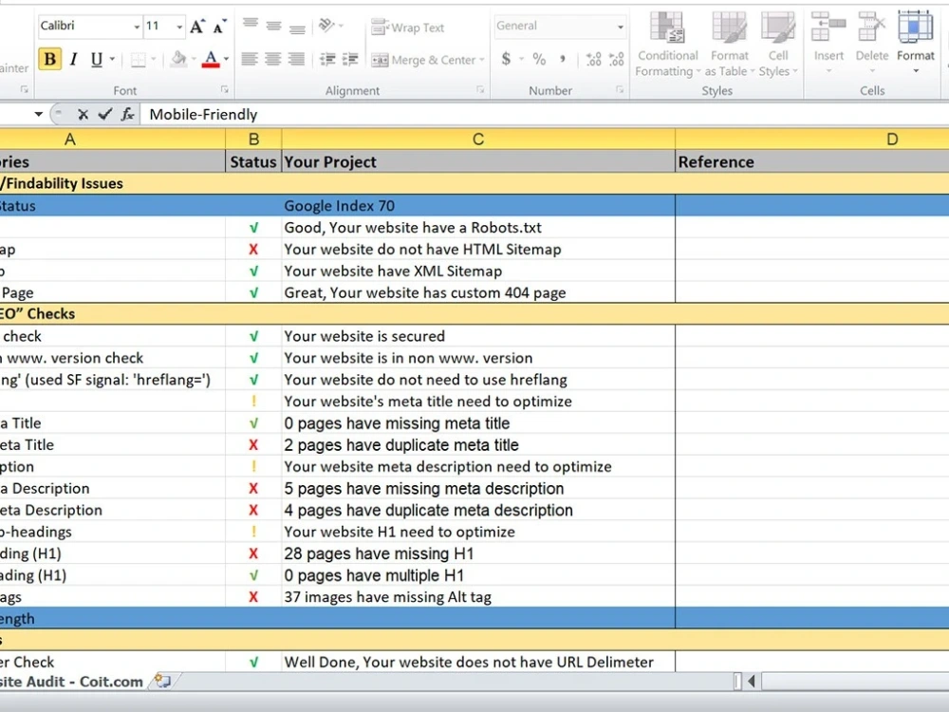Click Decrease Indent icon
This screenshot has height=712, width=949.
327,59
